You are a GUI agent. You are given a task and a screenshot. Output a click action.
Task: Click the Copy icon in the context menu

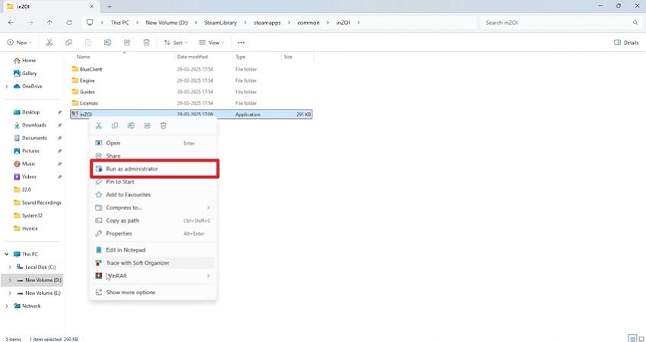tap(115, 126)
